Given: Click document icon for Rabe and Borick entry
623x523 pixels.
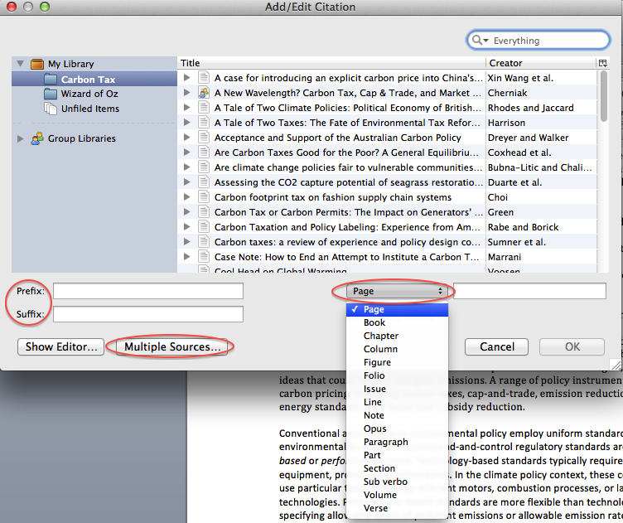Looking at the screenshot, I should [x=204, y=226].
